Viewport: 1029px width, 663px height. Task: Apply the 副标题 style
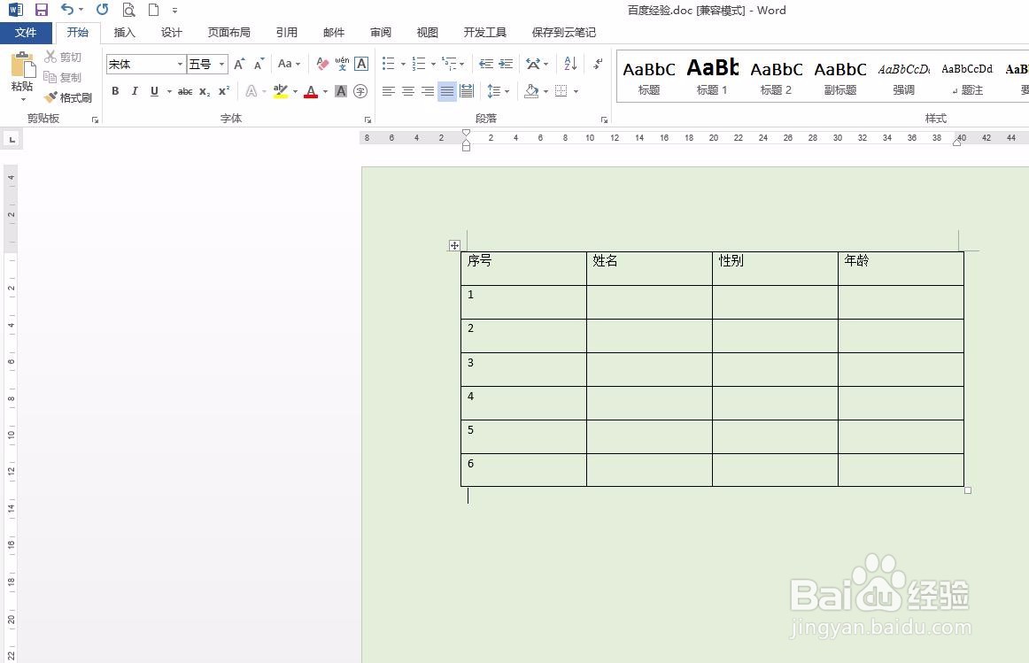tap(840, 76)
